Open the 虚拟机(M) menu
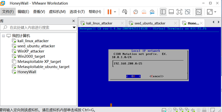222x112 pixels. click(57, 12)
